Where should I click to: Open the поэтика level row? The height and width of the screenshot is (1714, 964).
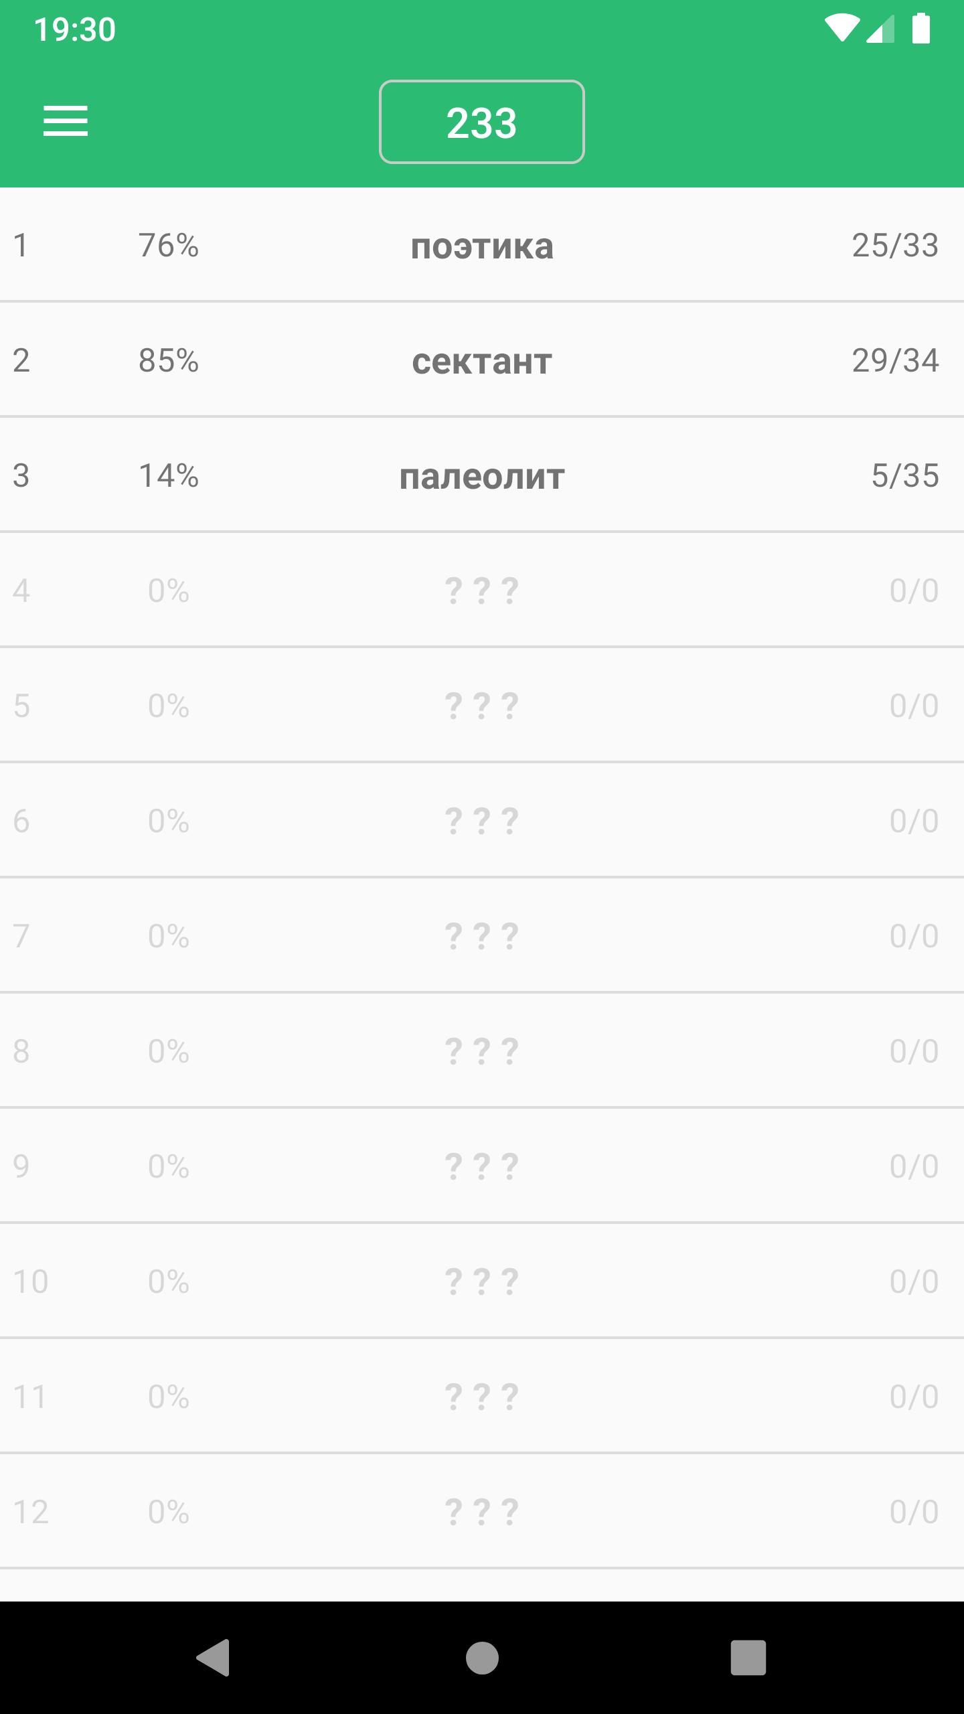point(481,246)
